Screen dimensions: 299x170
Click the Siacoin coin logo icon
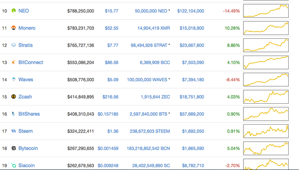point(14,165)
